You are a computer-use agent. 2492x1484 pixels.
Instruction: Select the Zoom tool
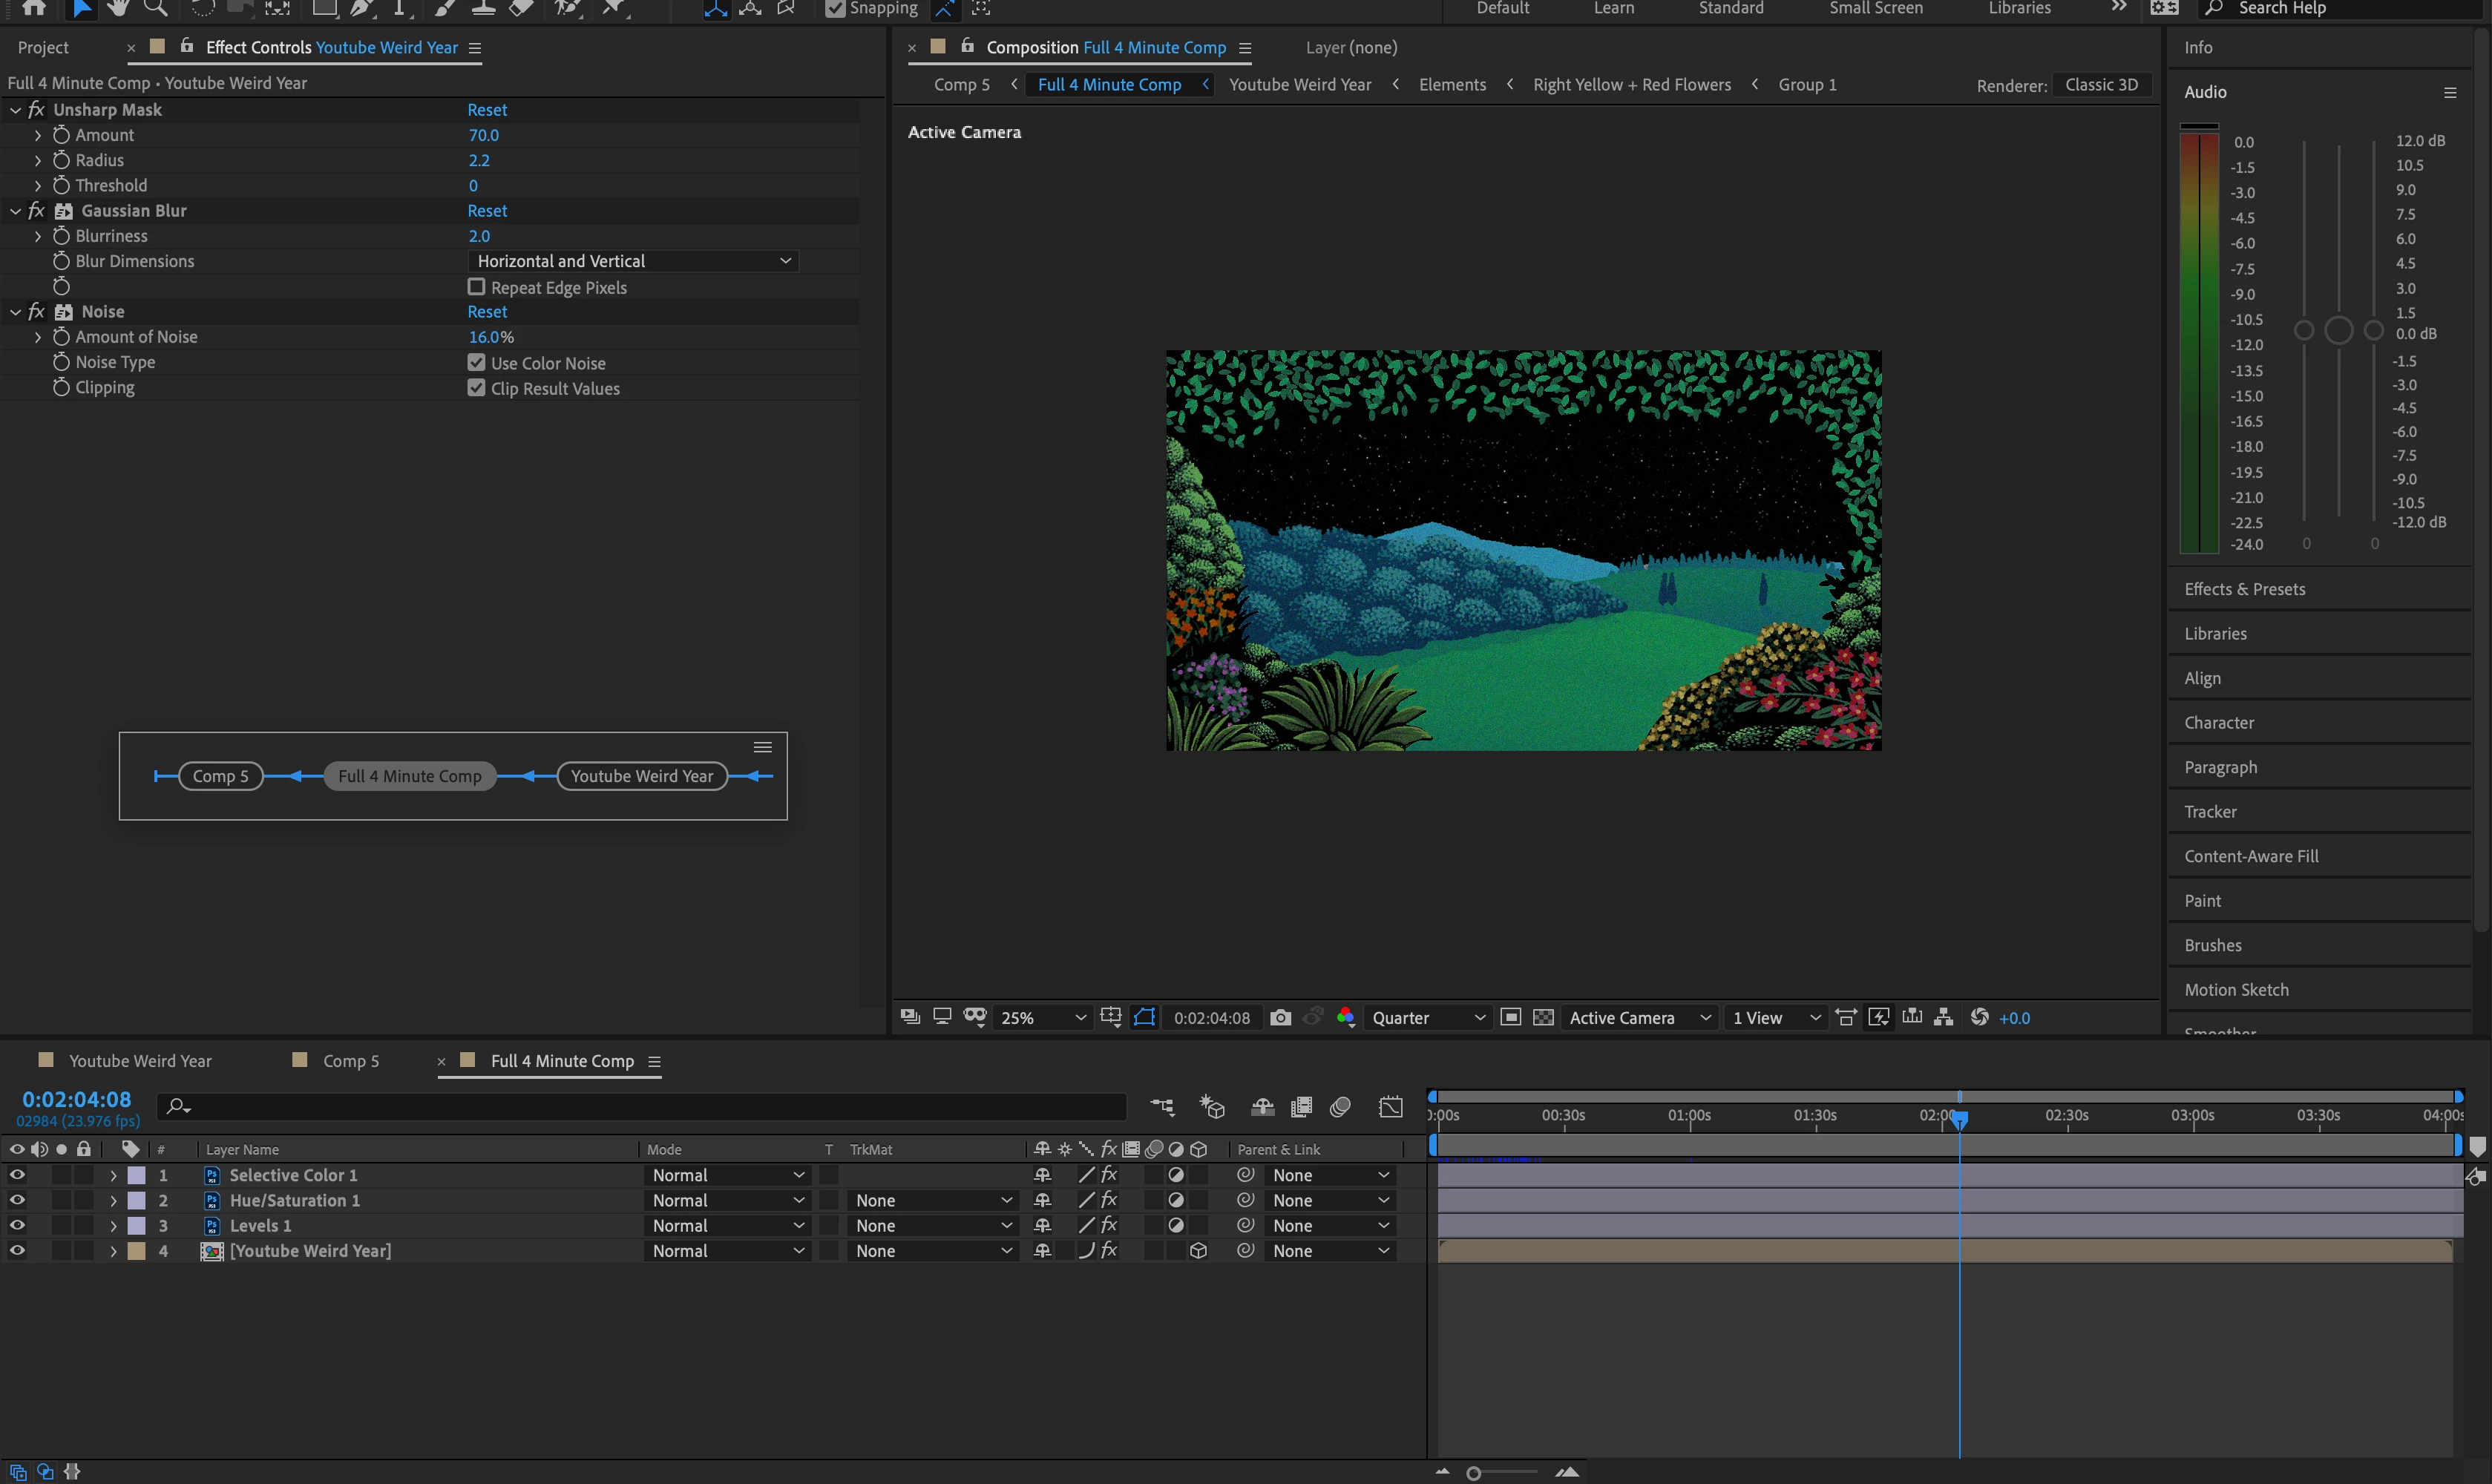[x=155, y=8]
